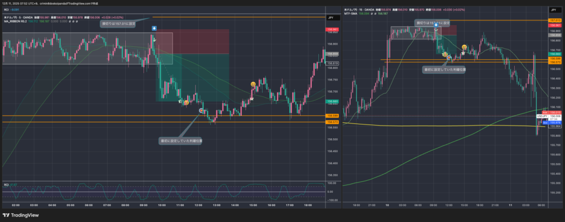Click the blue down-arrow marker on right chart
565x222 pixels.
(x=436, y=26)
